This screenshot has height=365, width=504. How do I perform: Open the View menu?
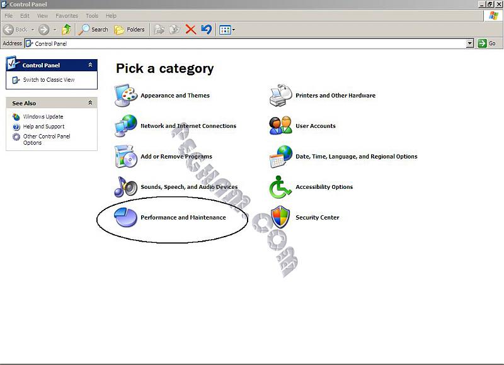pos(42,16)
